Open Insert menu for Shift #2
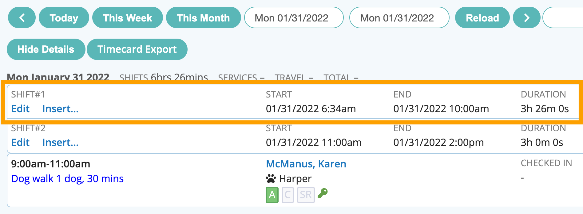 (x=60, y=143)
